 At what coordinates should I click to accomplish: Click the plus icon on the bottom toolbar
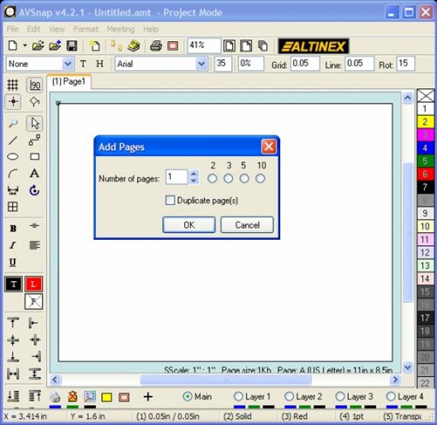(148, 397)
